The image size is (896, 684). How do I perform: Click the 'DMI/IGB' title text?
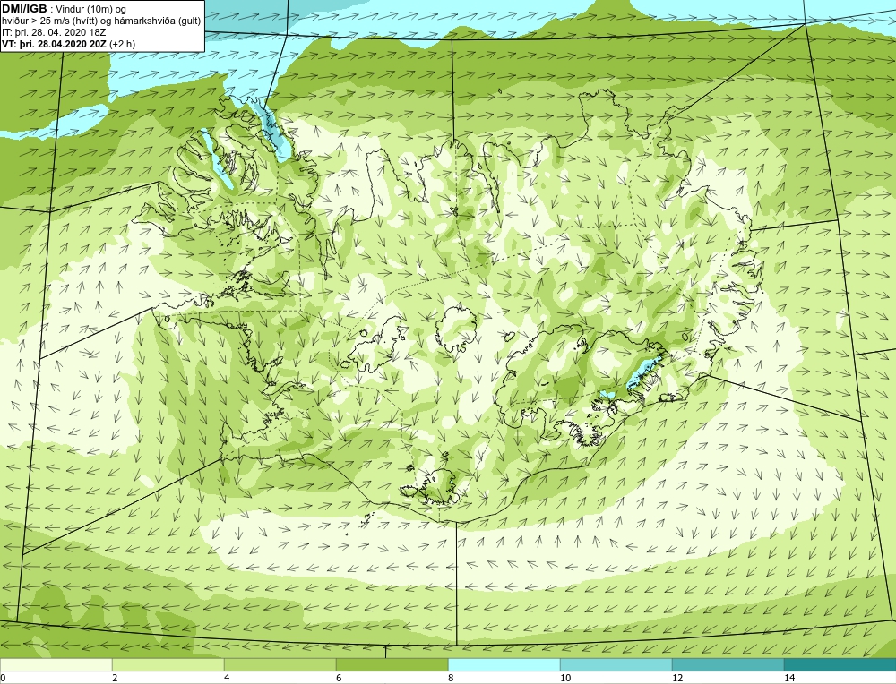point(24,9)
